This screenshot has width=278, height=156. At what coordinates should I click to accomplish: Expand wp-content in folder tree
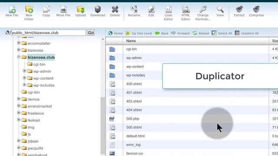(24, 78)
